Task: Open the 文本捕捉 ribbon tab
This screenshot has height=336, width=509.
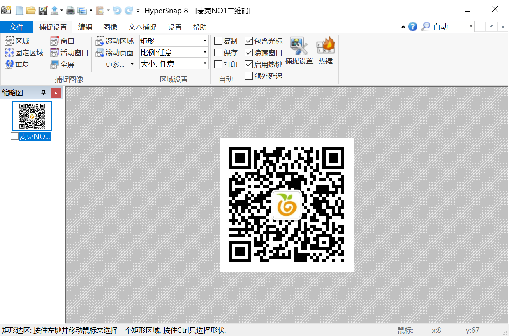Action: point(143,27)
